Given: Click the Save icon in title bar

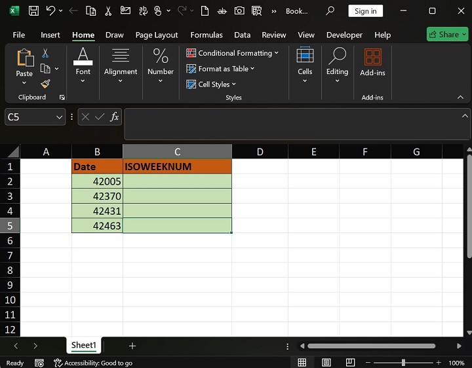Looking at the screenshot, I should click(33, 11).
